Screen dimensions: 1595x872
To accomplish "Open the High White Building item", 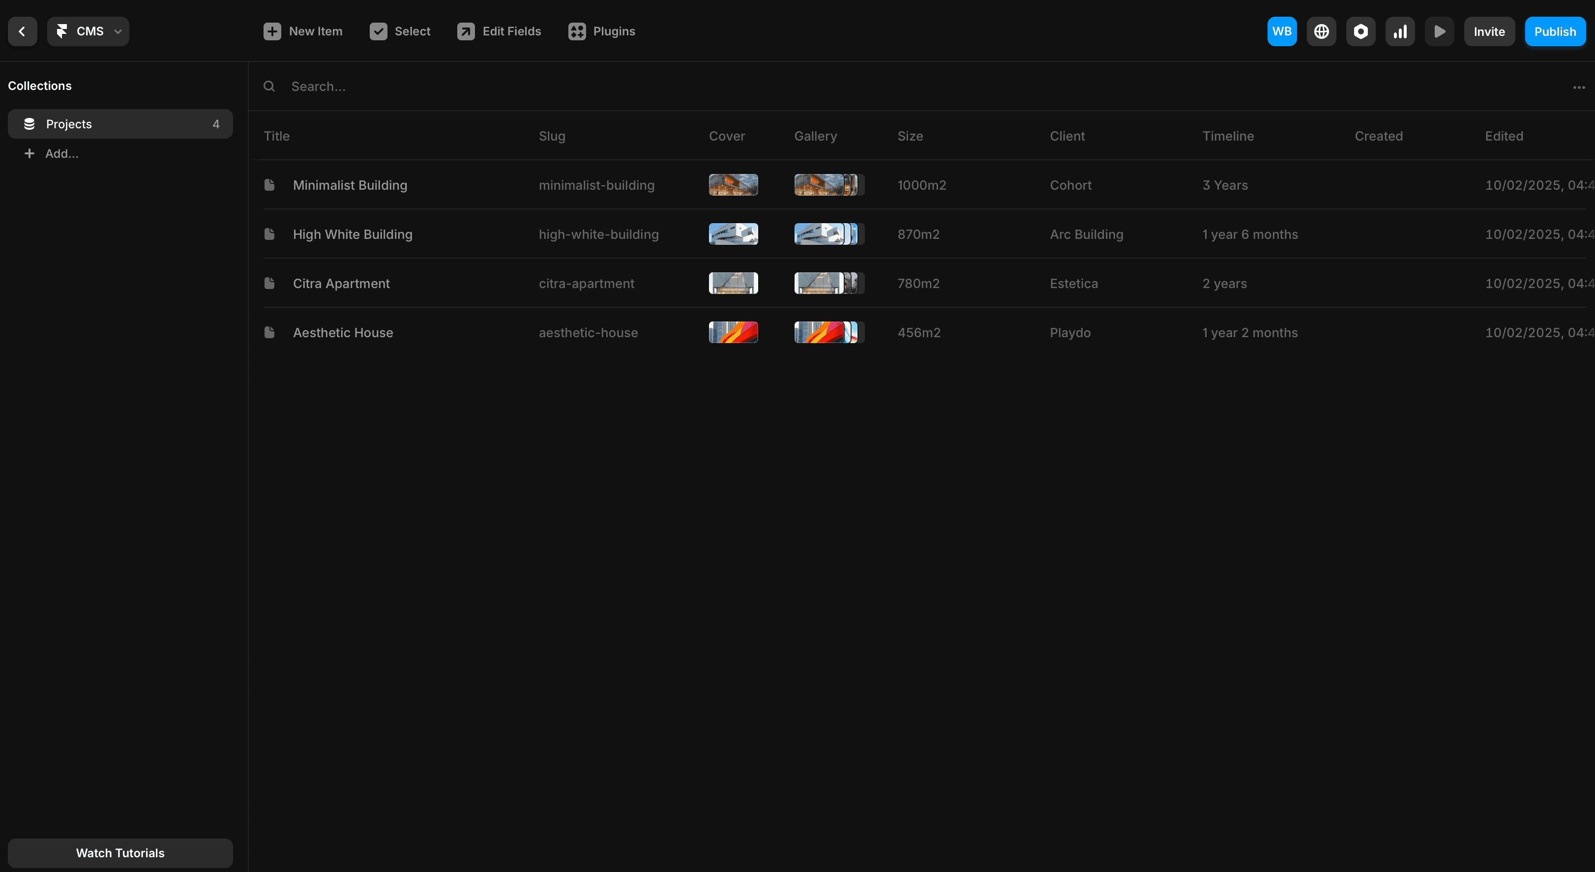I will click(353, 234).
